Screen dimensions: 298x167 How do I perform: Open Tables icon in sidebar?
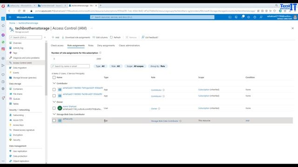coord(10,104)
